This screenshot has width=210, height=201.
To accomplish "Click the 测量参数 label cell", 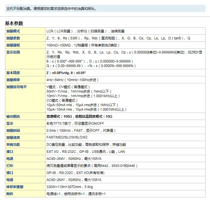I will point(13,38).
